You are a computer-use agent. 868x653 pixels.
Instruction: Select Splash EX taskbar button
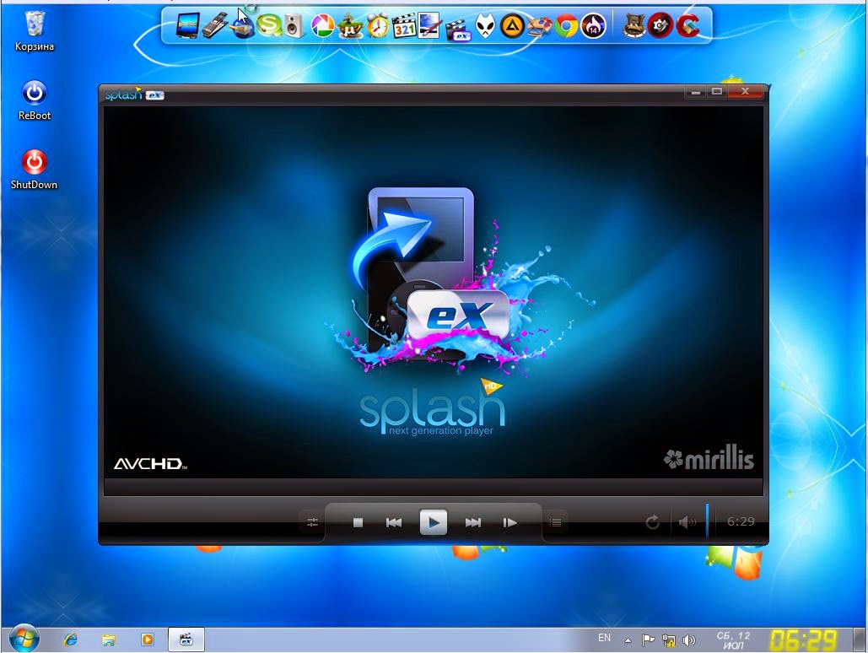pos(186,640)
